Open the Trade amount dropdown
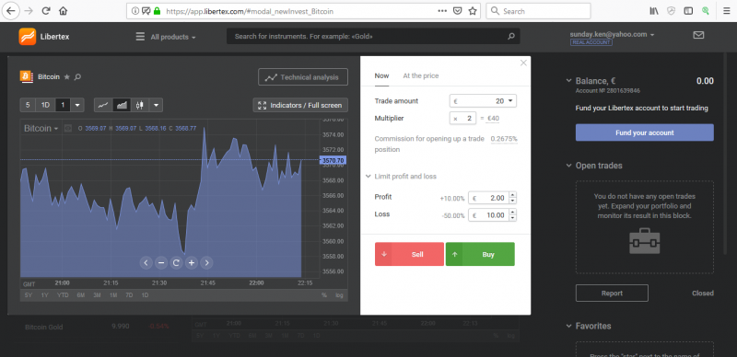737x357 pixels. tap(483, 101)
